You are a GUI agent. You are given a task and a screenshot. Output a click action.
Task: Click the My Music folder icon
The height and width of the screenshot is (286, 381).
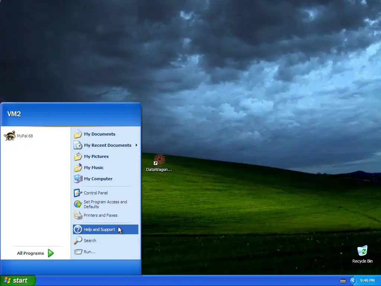pyautogui.click(x=78, y=168)
